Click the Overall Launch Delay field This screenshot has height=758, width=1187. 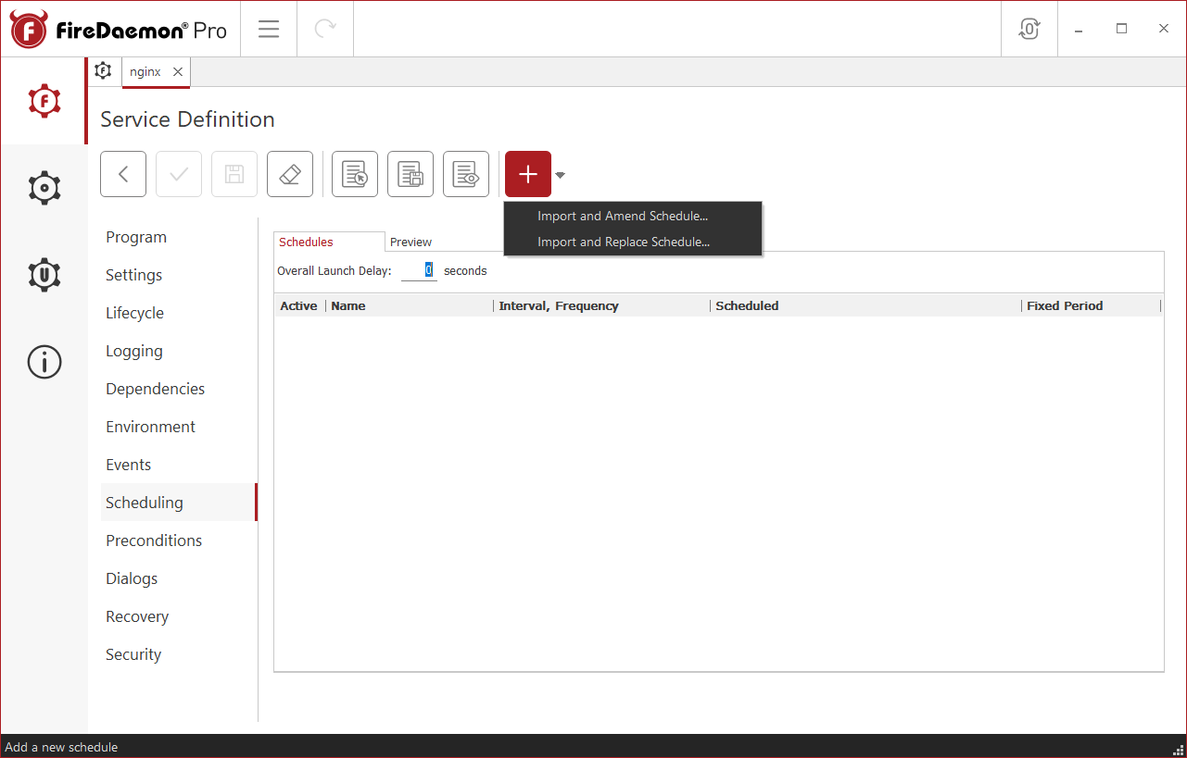point(419,270)
